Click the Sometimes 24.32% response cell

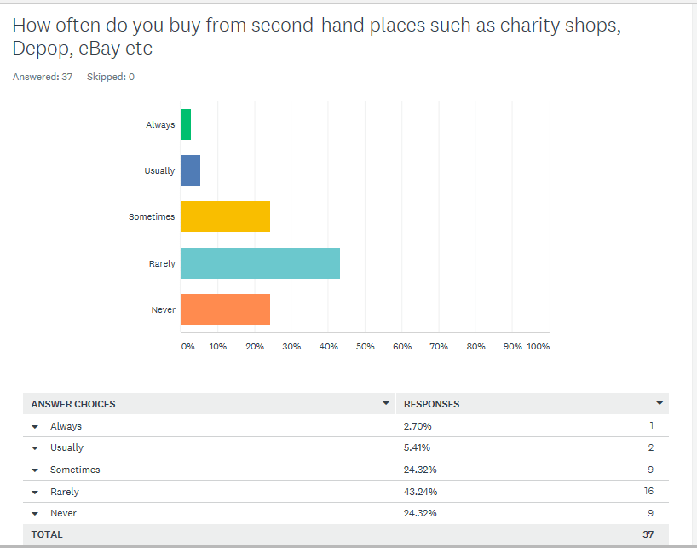pos(422,470)
